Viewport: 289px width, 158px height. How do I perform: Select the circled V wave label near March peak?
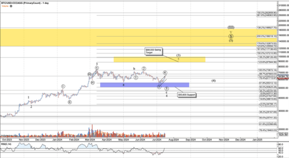tap(97, 68)
